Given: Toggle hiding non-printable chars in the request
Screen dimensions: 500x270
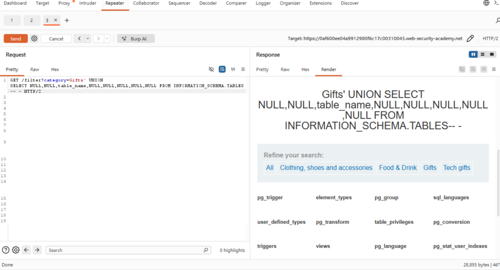Looking at the screenshot, I should [211, 69].
